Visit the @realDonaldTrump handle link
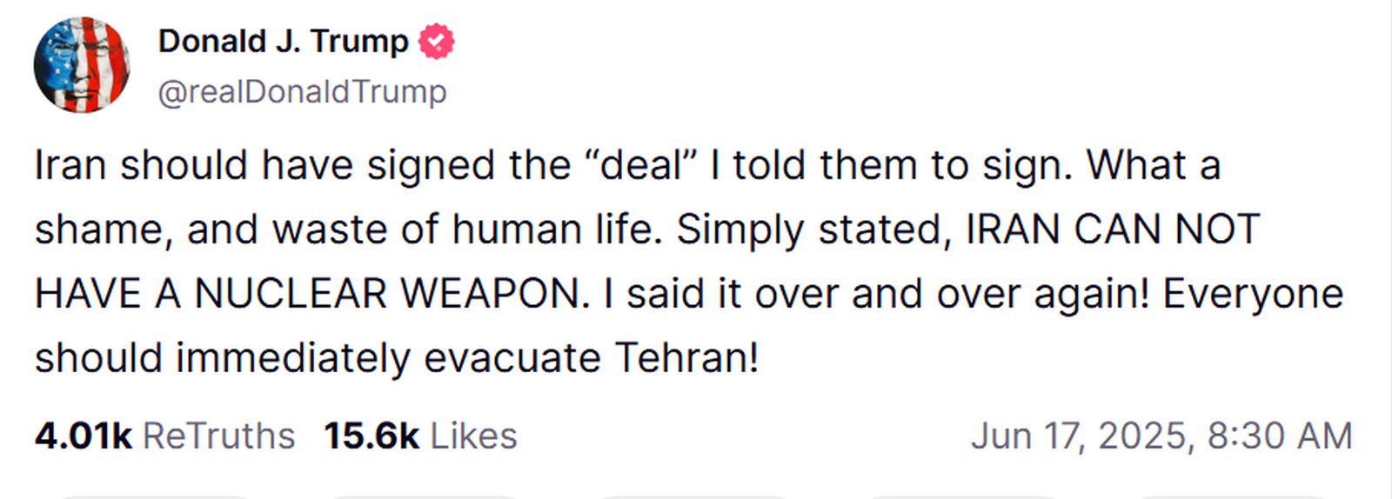This screenshot has width=1392, height=499. coord(302,91)
